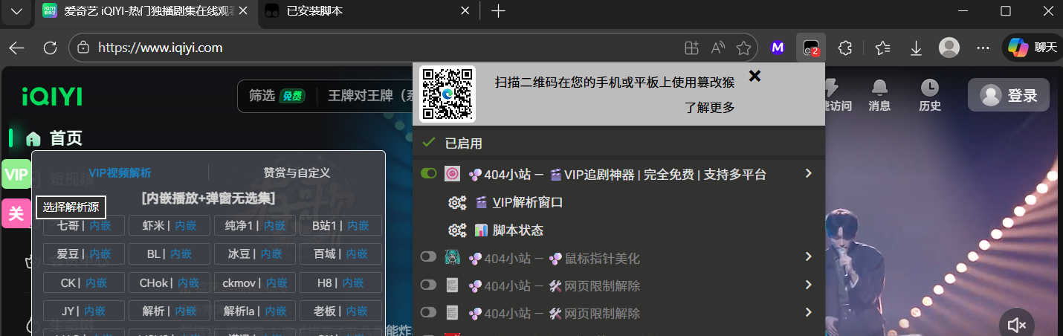The image size is (1063, 336).
Task: Choose the CK | 内嵌 parse source
Action: (x=84, y=282)
